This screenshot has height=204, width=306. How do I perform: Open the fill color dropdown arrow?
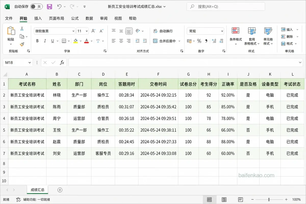[81, 41]
